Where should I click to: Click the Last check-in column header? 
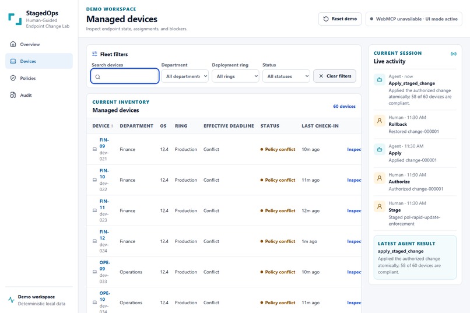320,126
